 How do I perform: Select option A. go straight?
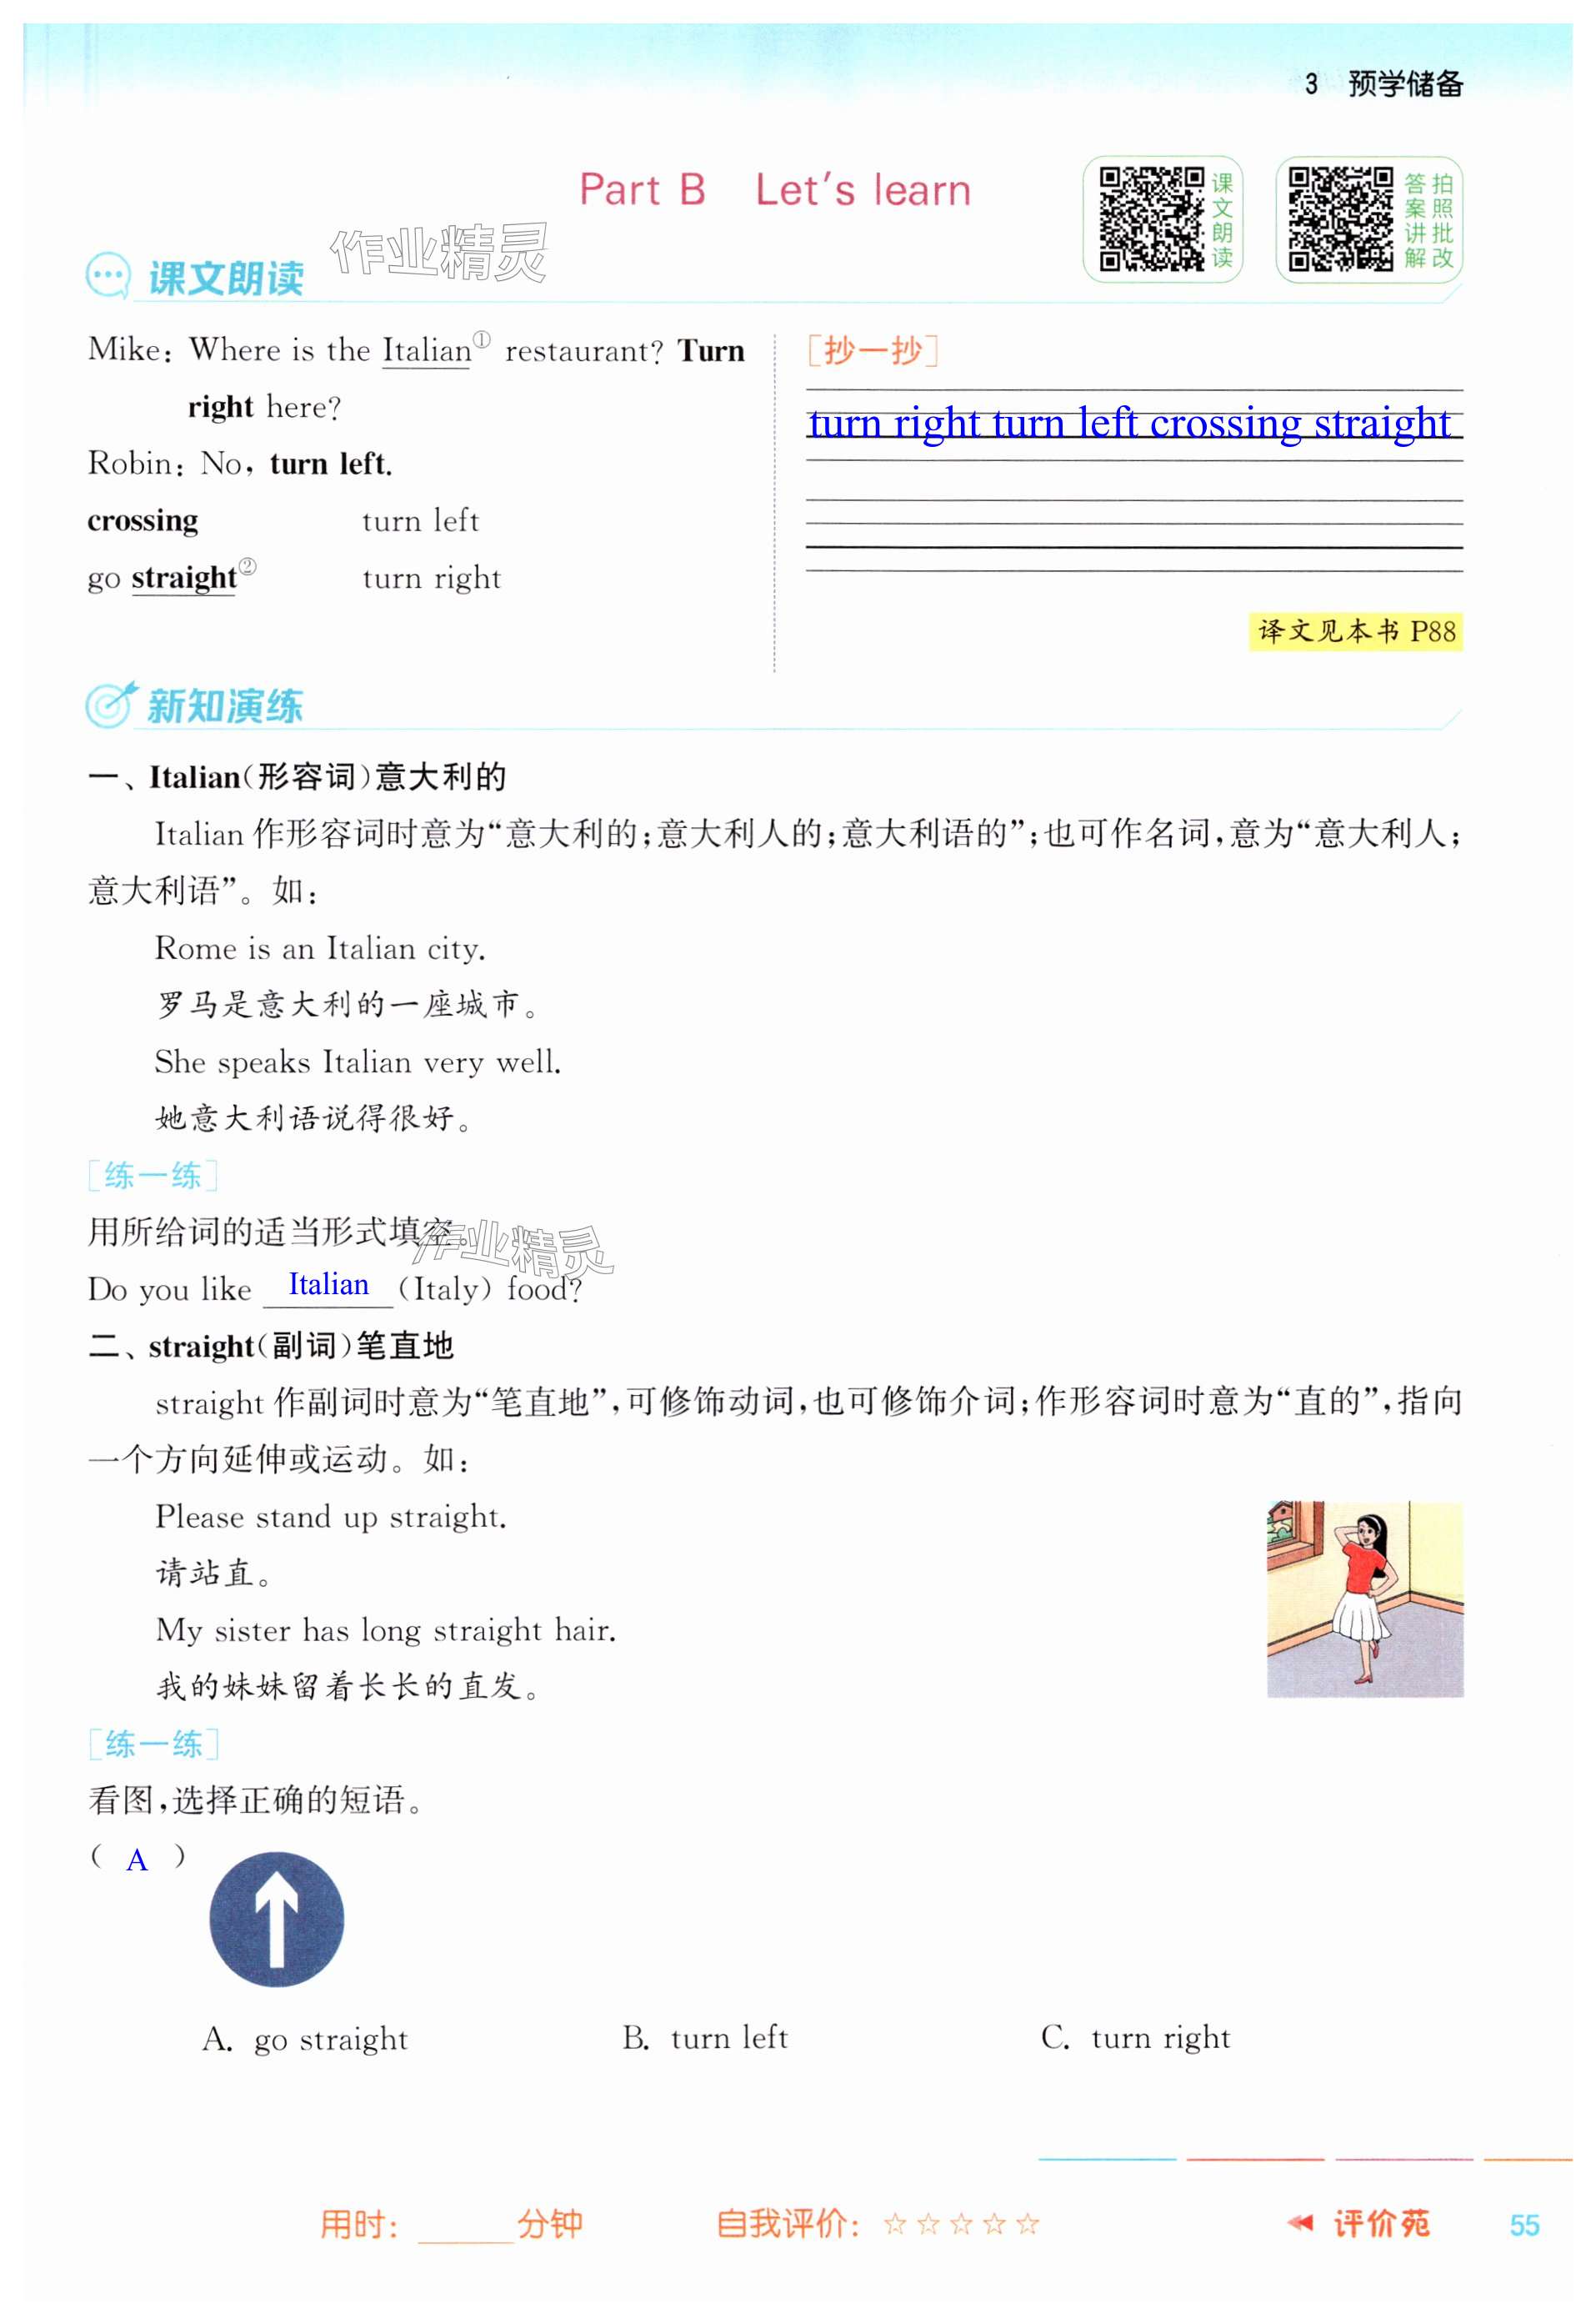pyautogui.click(x=305, y=2039)
